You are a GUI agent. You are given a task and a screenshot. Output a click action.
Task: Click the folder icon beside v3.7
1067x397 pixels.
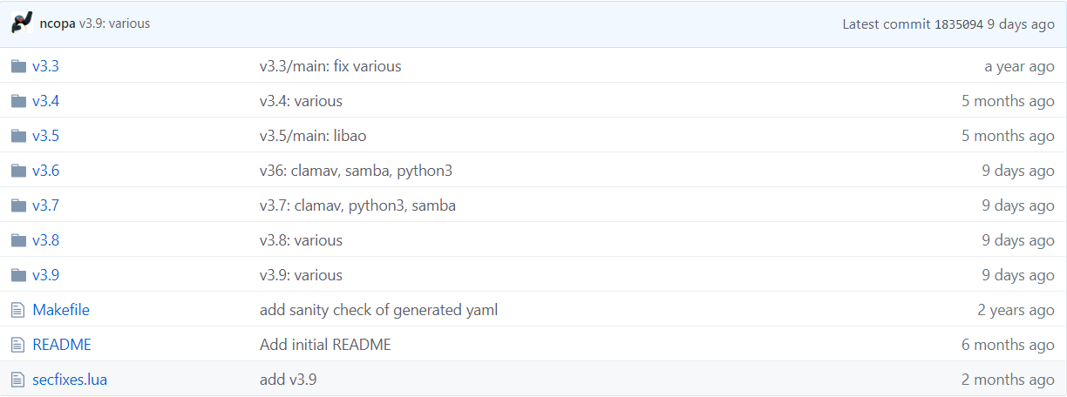point(18,205)
